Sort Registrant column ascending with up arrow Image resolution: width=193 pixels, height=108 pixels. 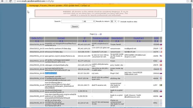click(x=138, y=41)
